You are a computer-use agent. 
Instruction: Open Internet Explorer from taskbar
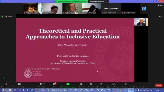pyautogui.click(x=32, y=90)
